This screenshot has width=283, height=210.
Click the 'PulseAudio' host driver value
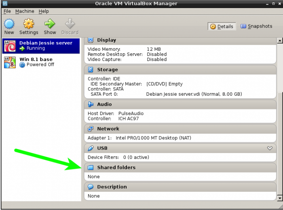[x=131, y=113]
